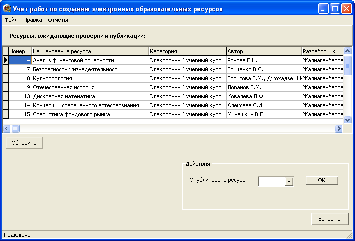The image size is (355, 241).
Task: Click the author cell Лобанов В.М.
Action: coord(263,87)
